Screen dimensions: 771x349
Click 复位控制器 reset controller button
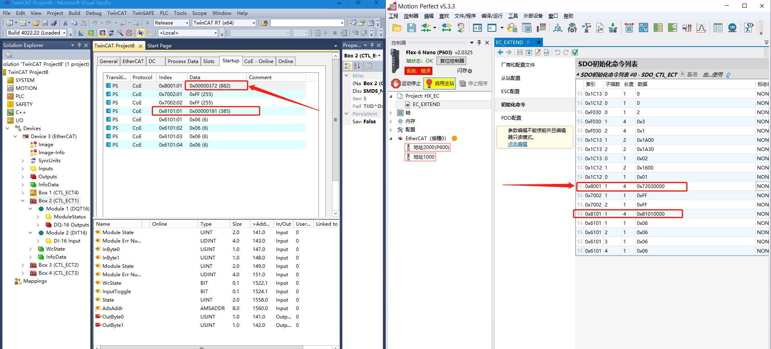452,61
